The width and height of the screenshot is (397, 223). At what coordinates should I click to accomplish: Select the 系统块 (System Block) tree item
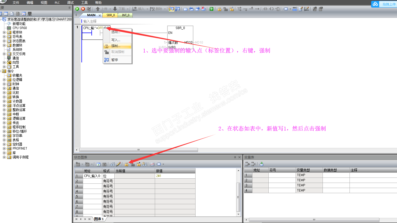(17, 49)
